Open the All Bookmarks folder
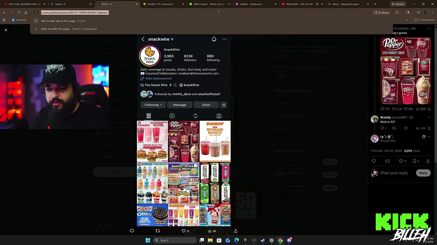 (x=424, y=20)
